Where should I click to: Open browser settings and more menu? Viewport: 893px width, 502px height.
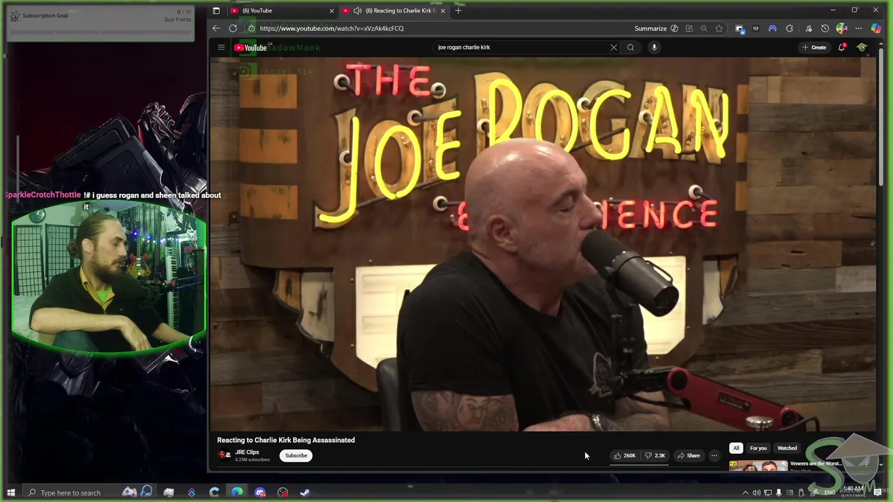tap(858, 29)
